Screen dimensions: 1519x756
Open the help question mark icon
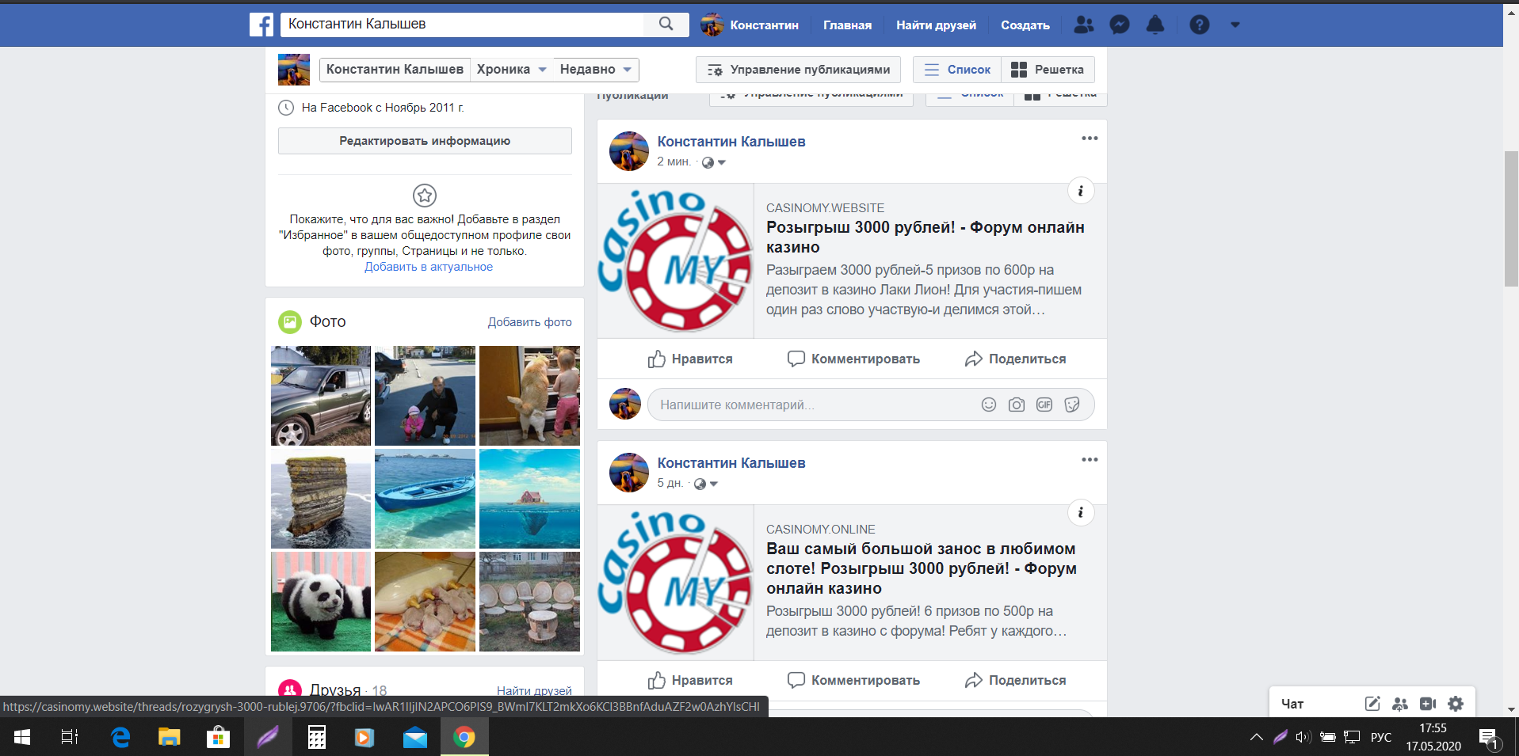[1199, 25]
